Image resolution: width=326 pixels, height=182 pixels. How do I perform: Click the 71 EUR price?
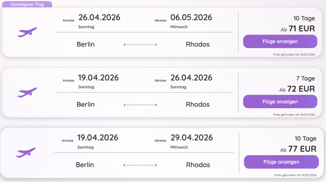pyautogui.click(x=301, y=29)
